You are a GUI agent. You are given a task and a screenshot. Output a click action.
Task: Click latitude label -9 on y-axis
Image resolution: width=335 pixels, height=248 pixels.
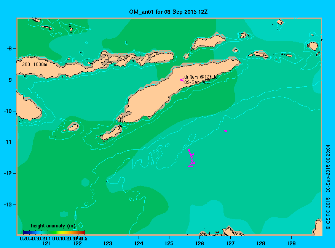pyautogui.click(x=9, y=80)
